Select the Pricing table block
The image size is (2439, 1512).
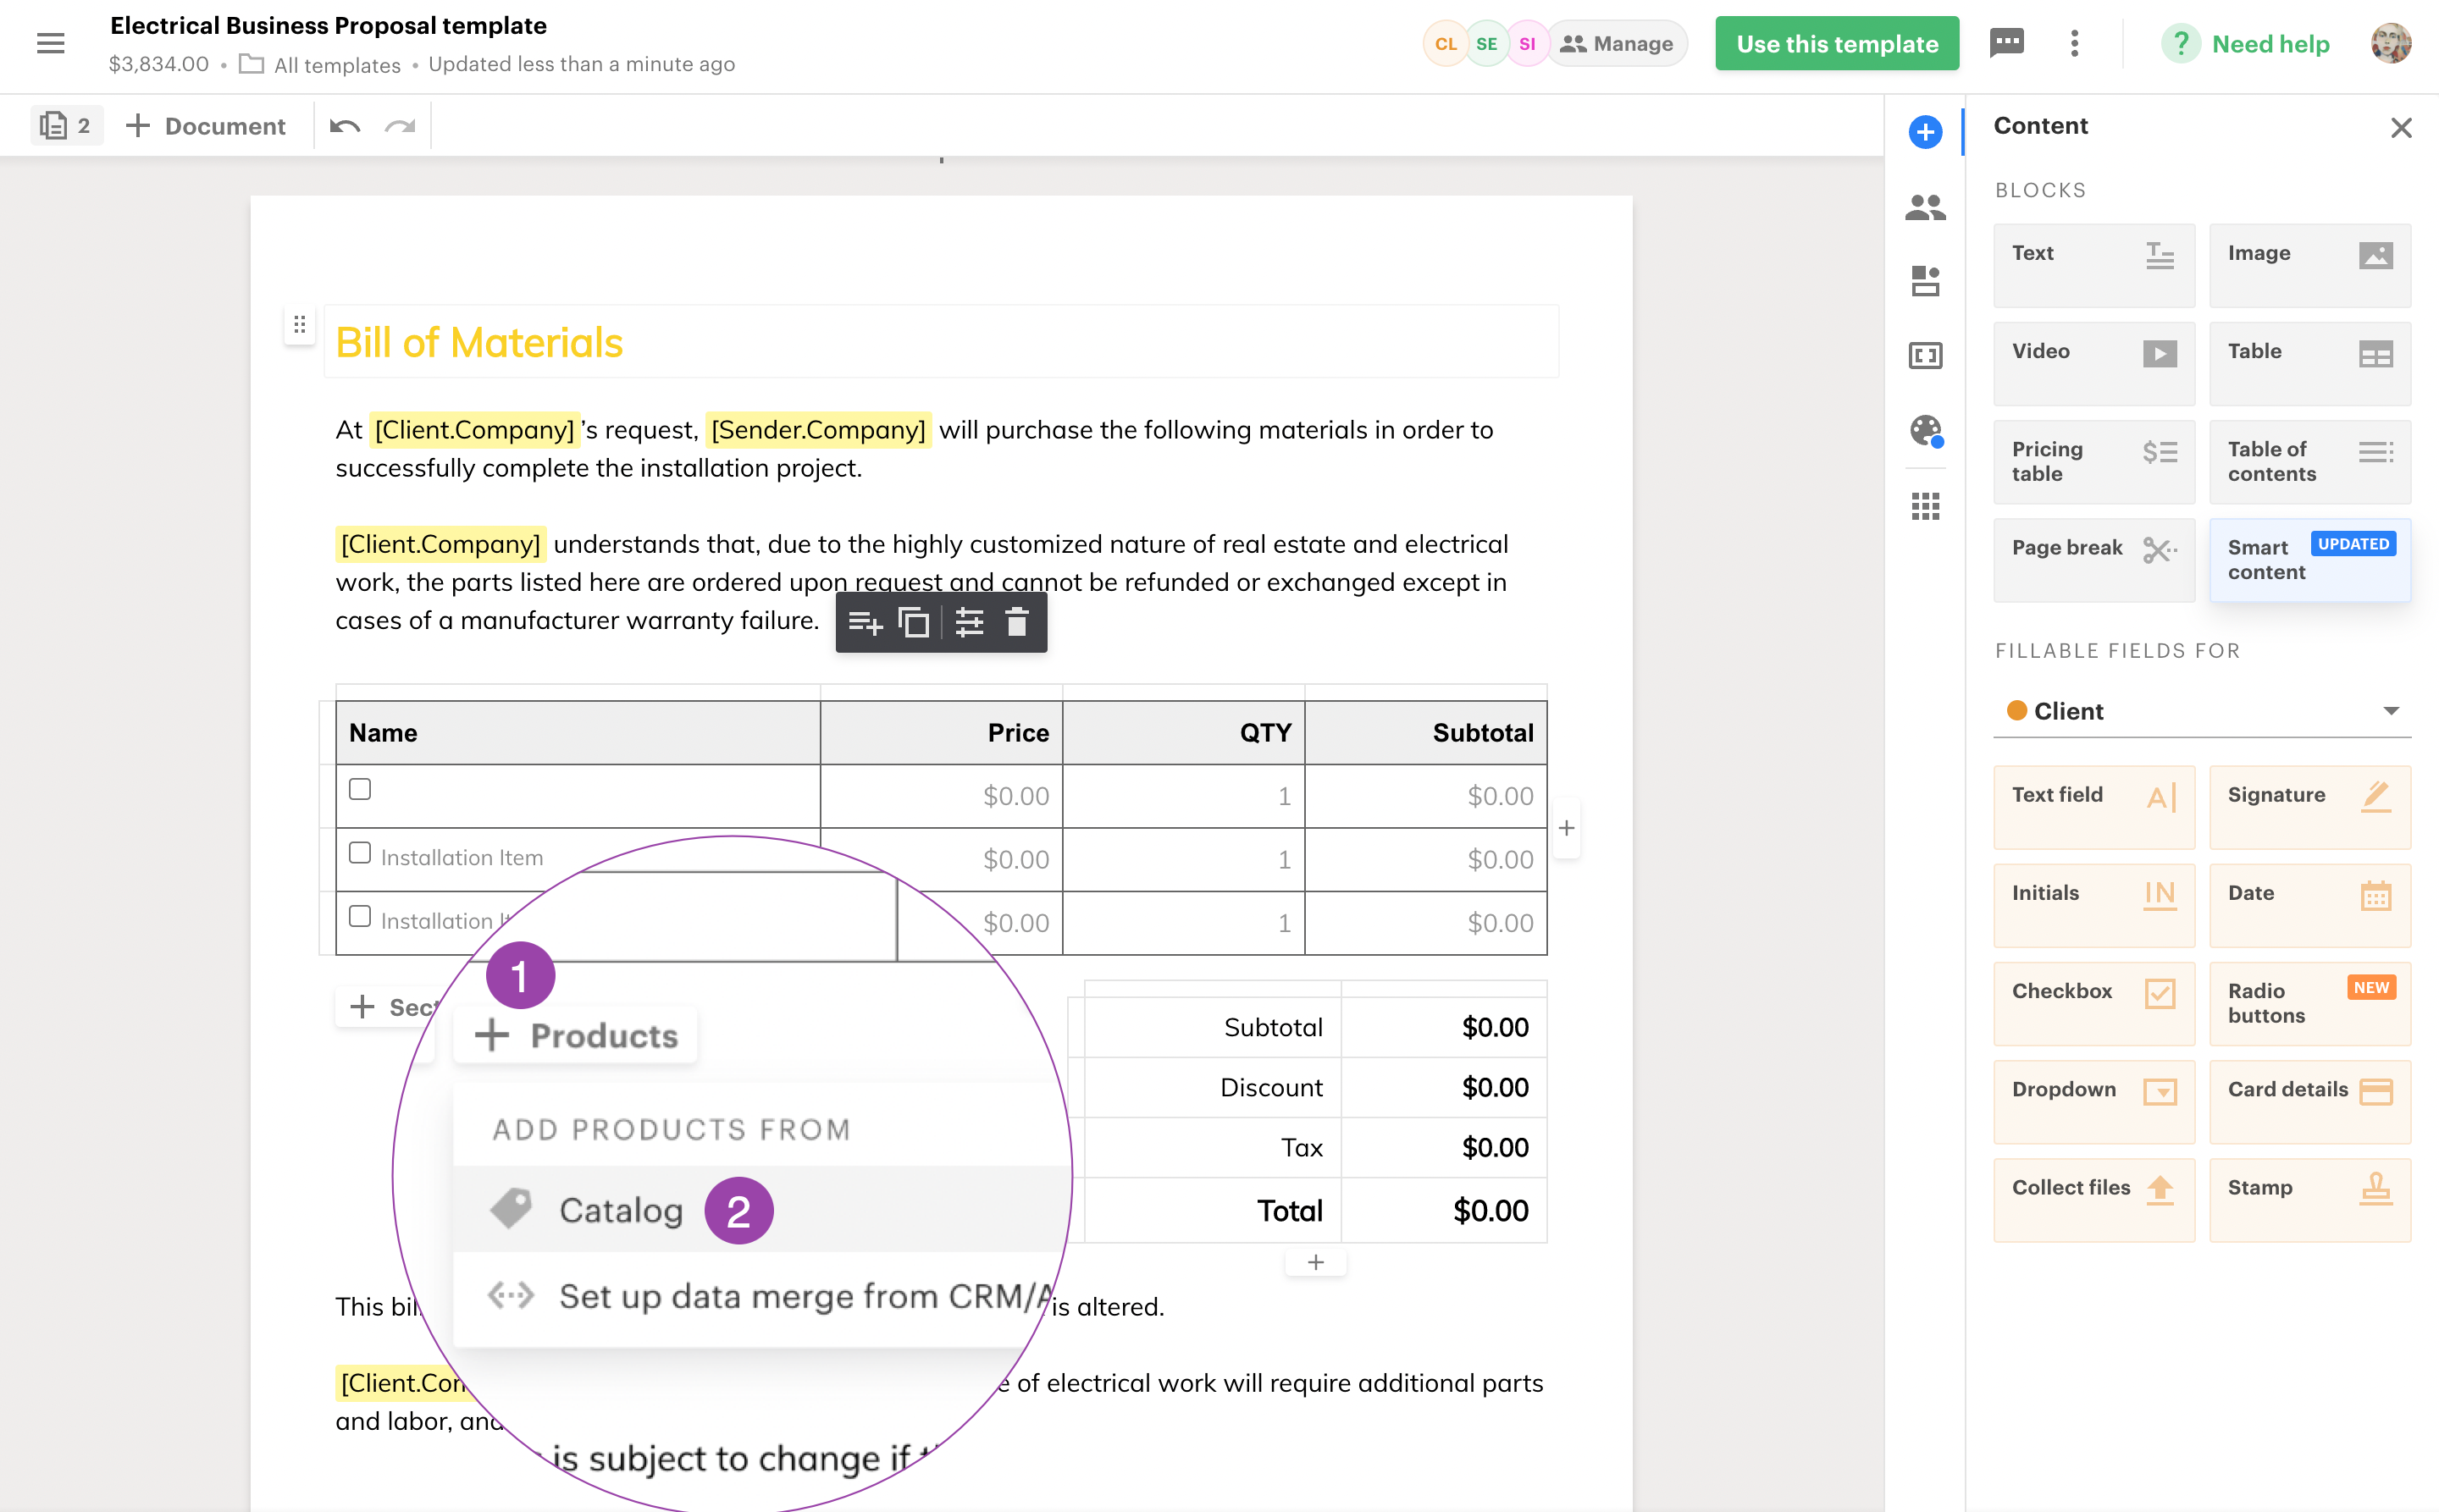pyautogui.click(x=2093, y=461)
